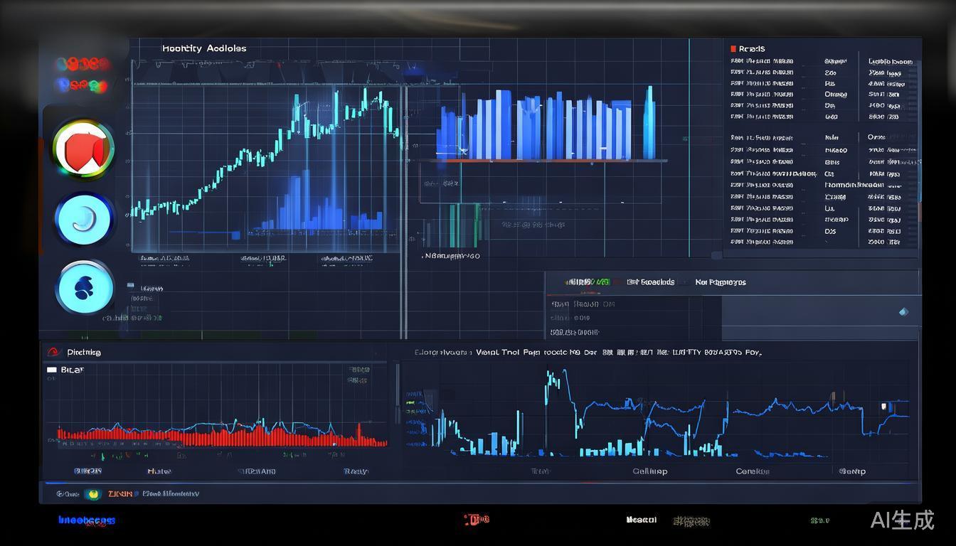Click the blue blob circle icon in sidebar
The image size is (956, 546).
pyautogui.click(x=85, y=288)
